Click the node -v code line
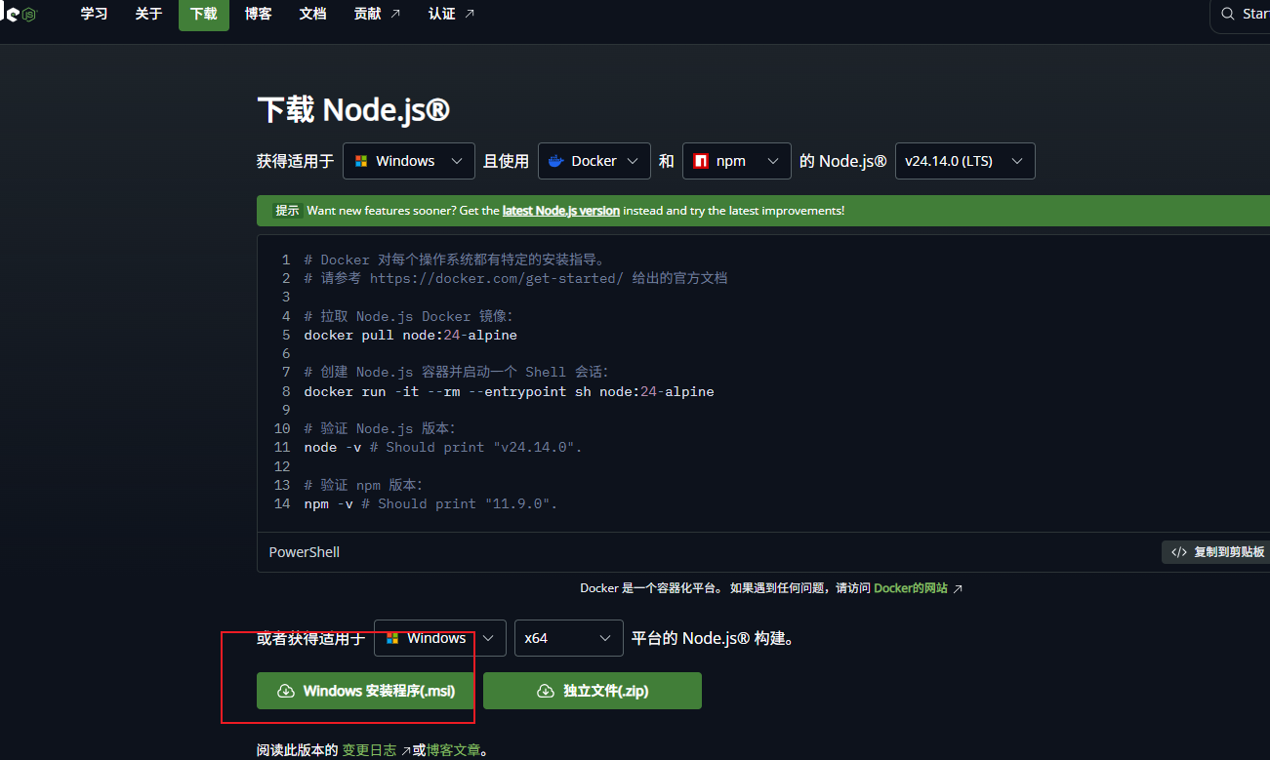Viewport: 1270px width, 760px height. pyautogui.click(x=443, y=447)
